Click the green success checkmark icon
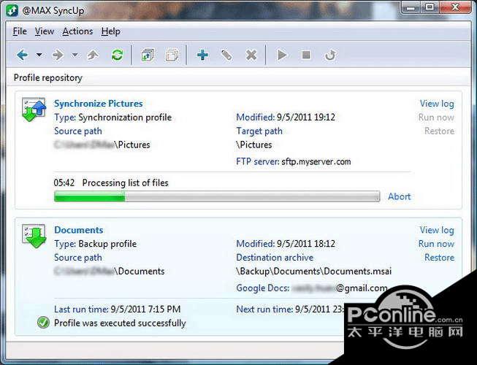The image size is (477, 365). 43,322
